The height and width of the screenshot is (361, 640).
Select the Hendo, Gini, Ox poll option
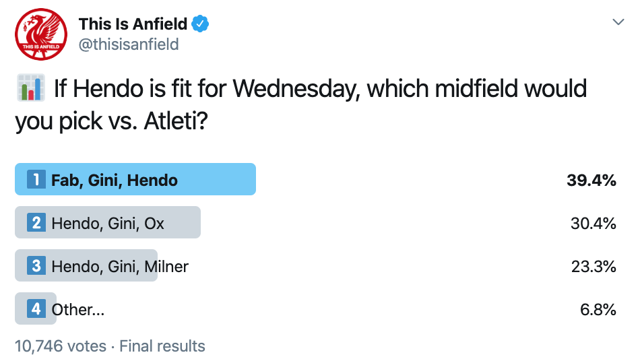point(315,223)
